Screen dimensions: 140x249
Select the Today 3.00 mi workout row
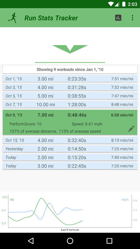click(70, 166)
